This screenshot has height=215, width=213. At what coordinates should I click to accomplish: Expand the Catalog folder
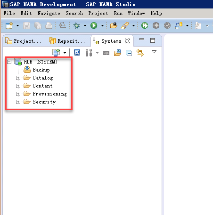(x=18, y=78)
